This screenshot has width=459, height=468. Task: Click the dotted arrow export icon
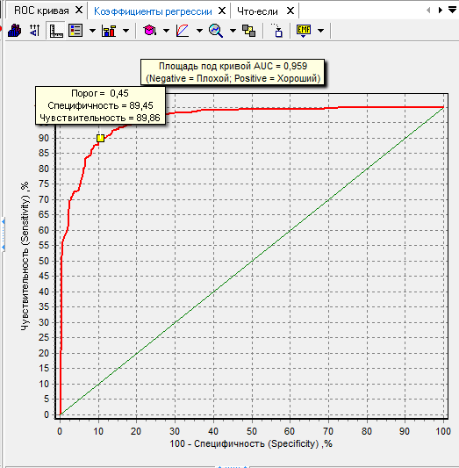point(277,31)
